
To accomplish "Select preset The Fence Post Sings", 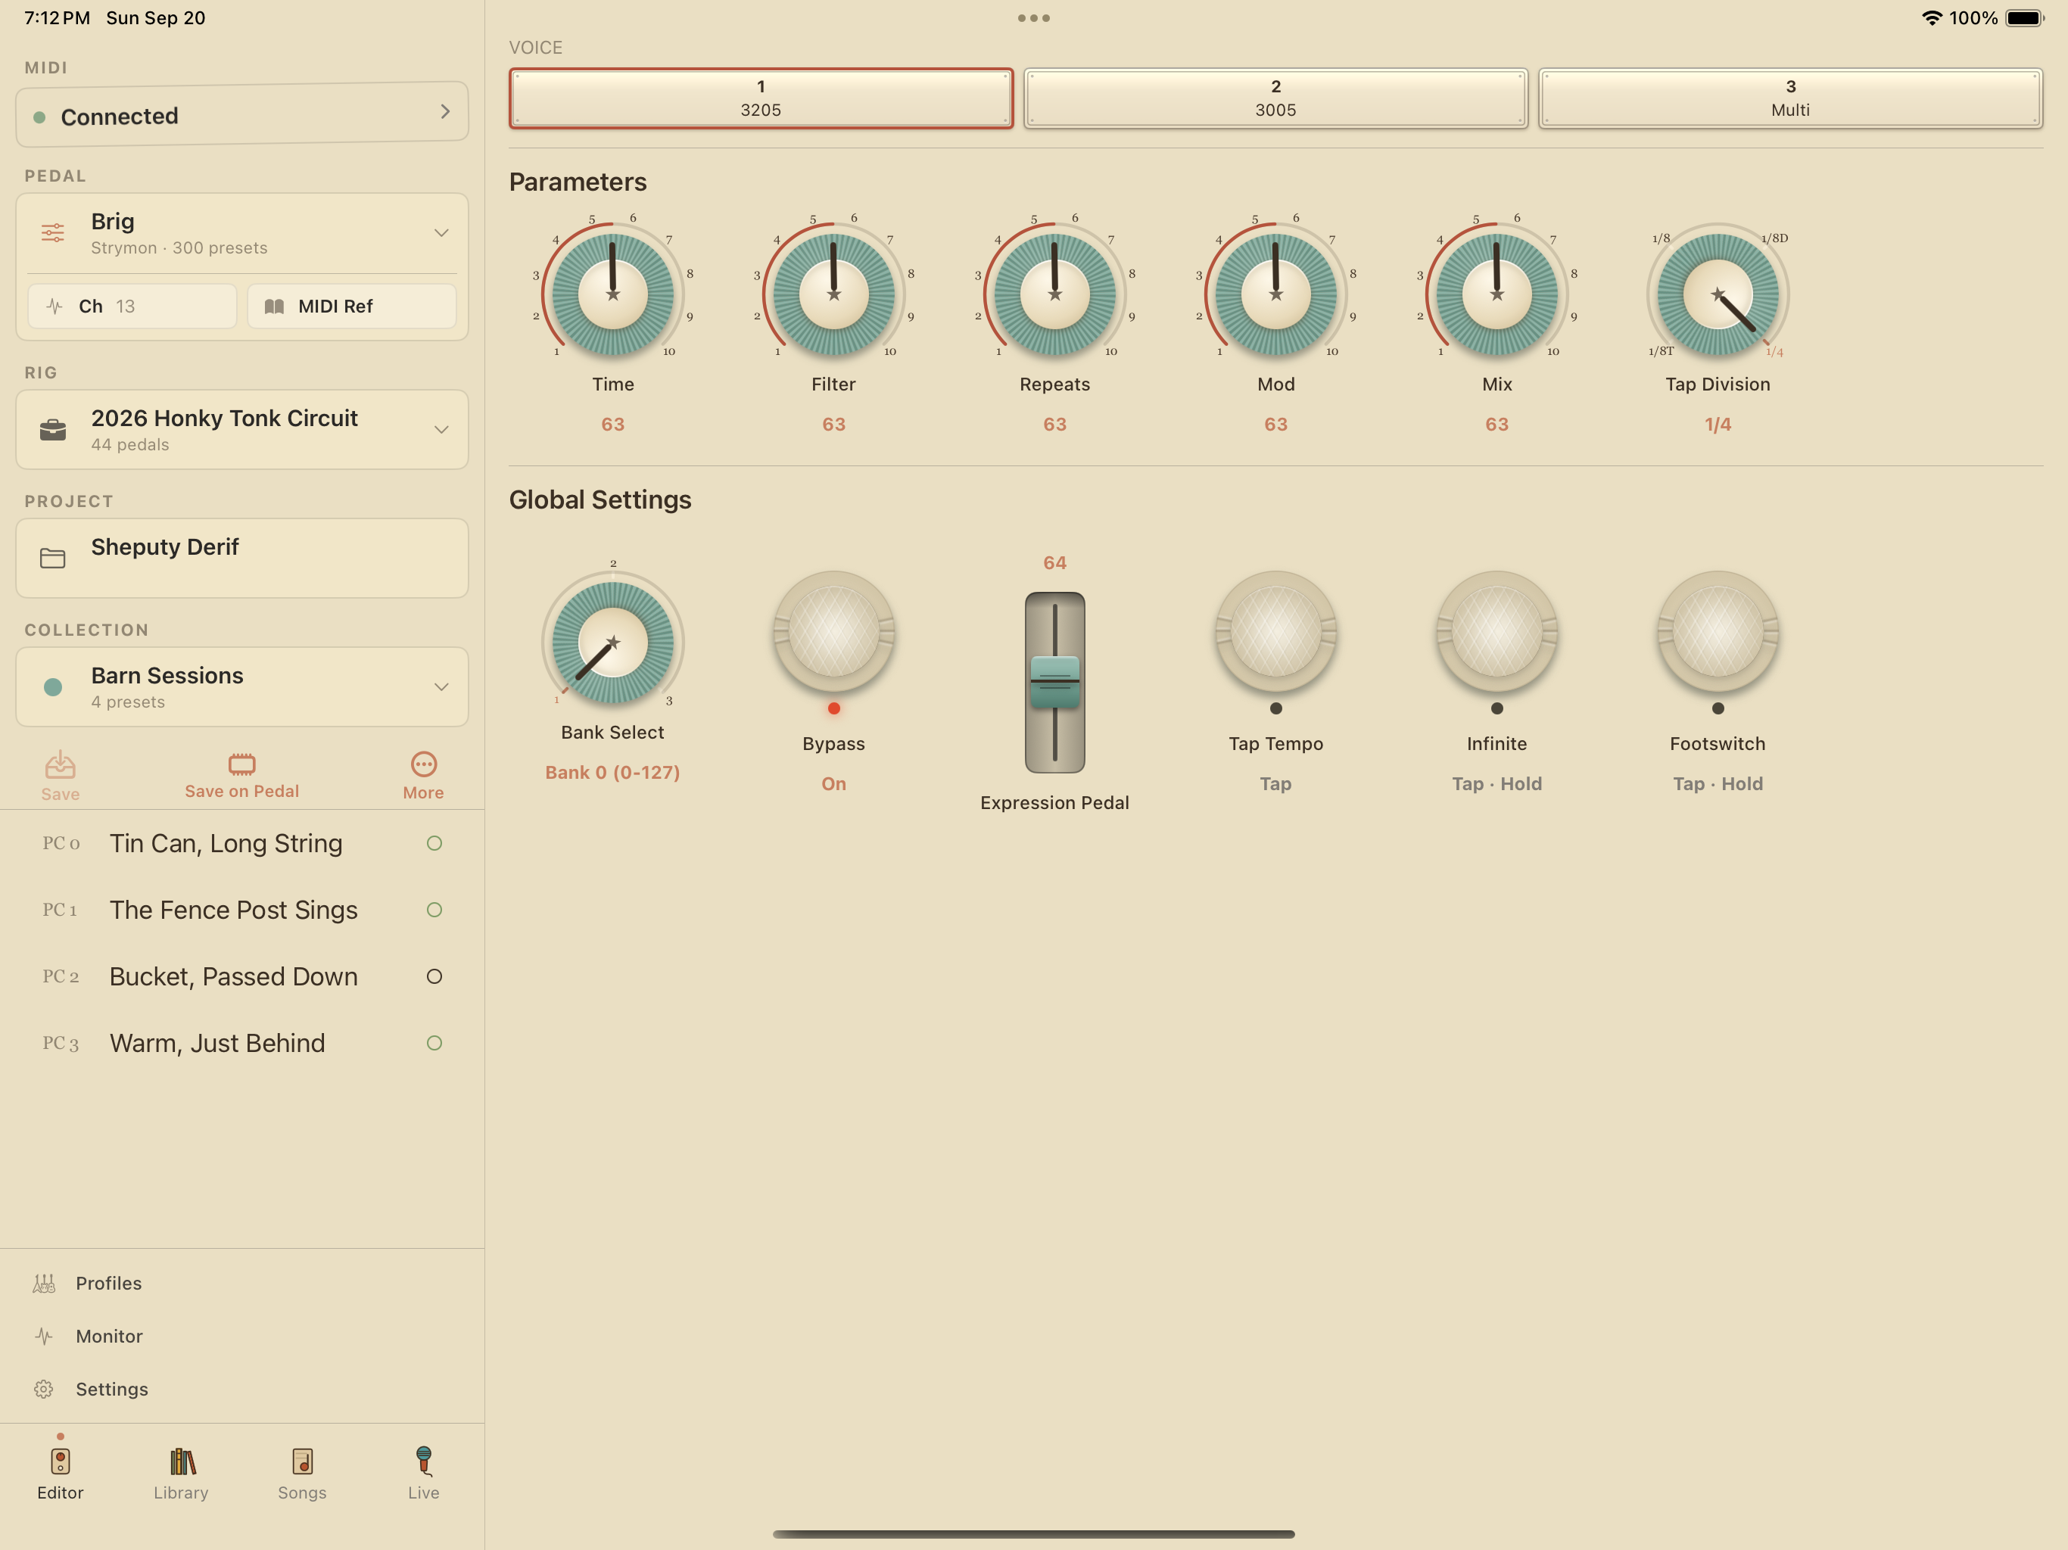I will point(242,910).
